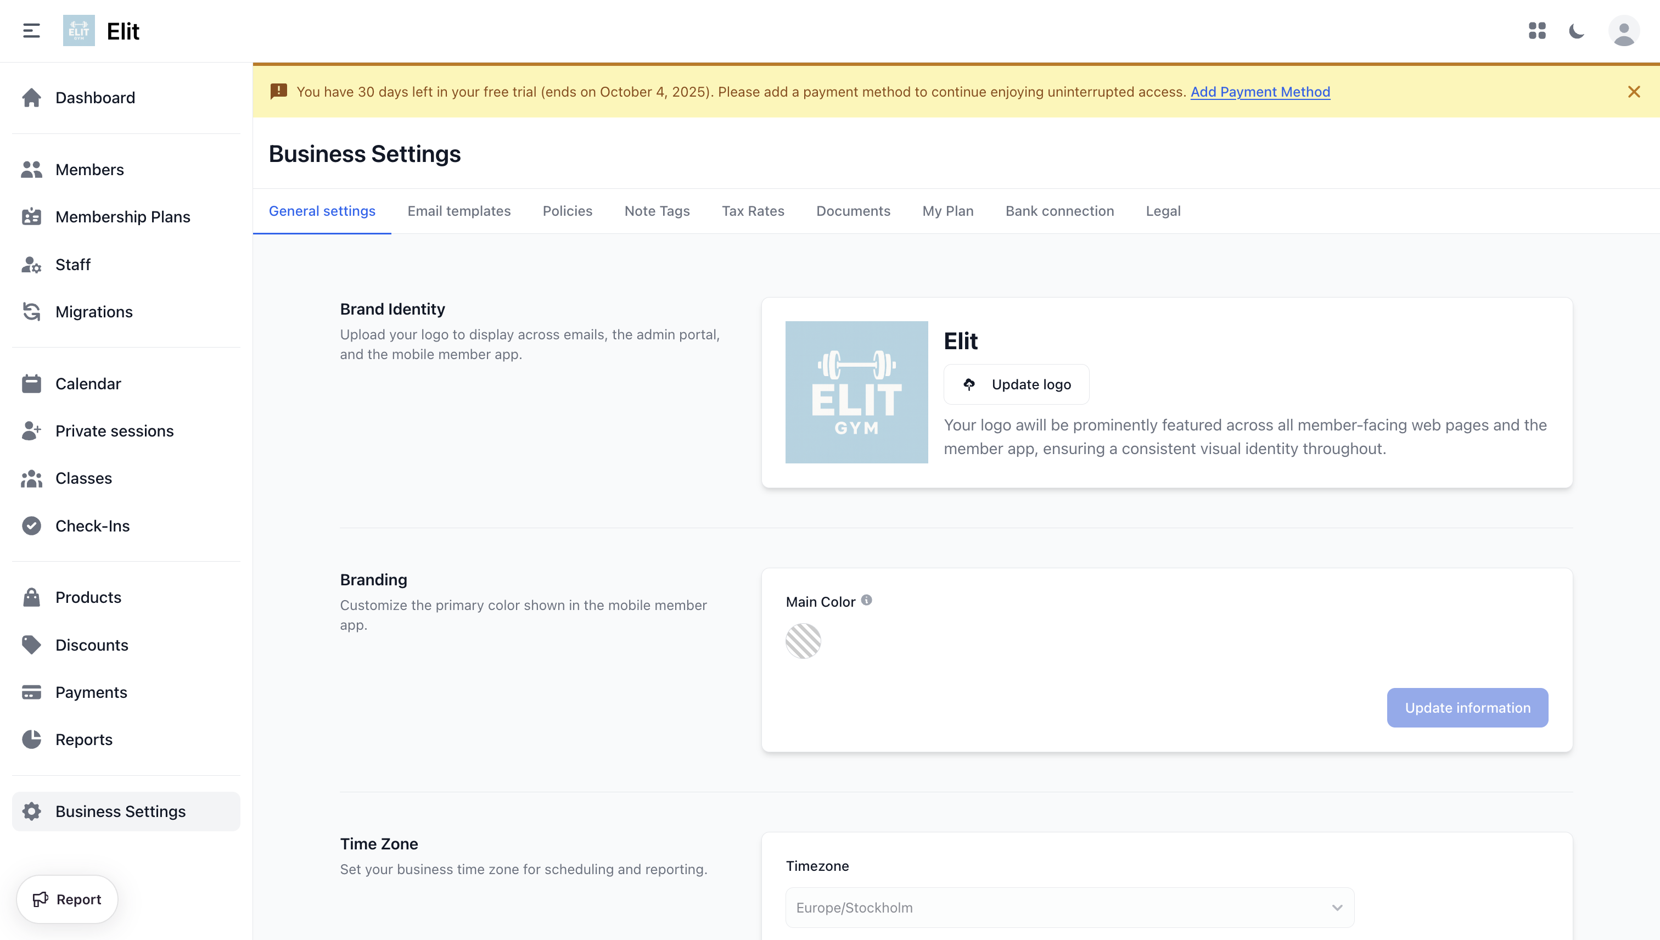Open Discounts tag icon
The width and height of the screenshot is (1660, 940).
[x=31, y=645]
